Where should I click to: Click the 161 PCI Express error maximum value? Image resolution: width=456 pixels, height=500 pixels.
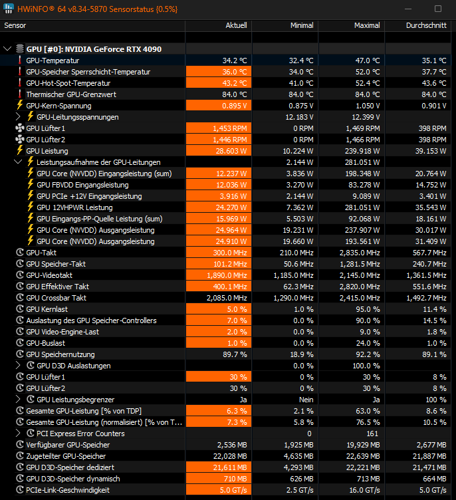pyautogui.click(x=372, y=434)
